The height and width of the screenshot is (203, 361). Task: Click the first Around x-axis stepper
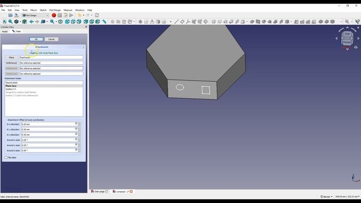(x=79, y=140)
